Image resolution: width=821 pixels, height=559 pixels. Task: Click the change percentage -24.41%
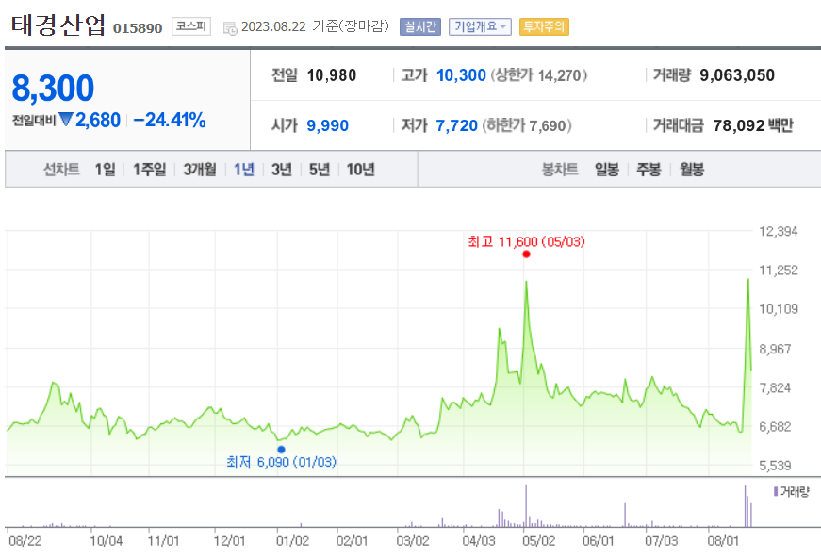[x=169, y=120]
